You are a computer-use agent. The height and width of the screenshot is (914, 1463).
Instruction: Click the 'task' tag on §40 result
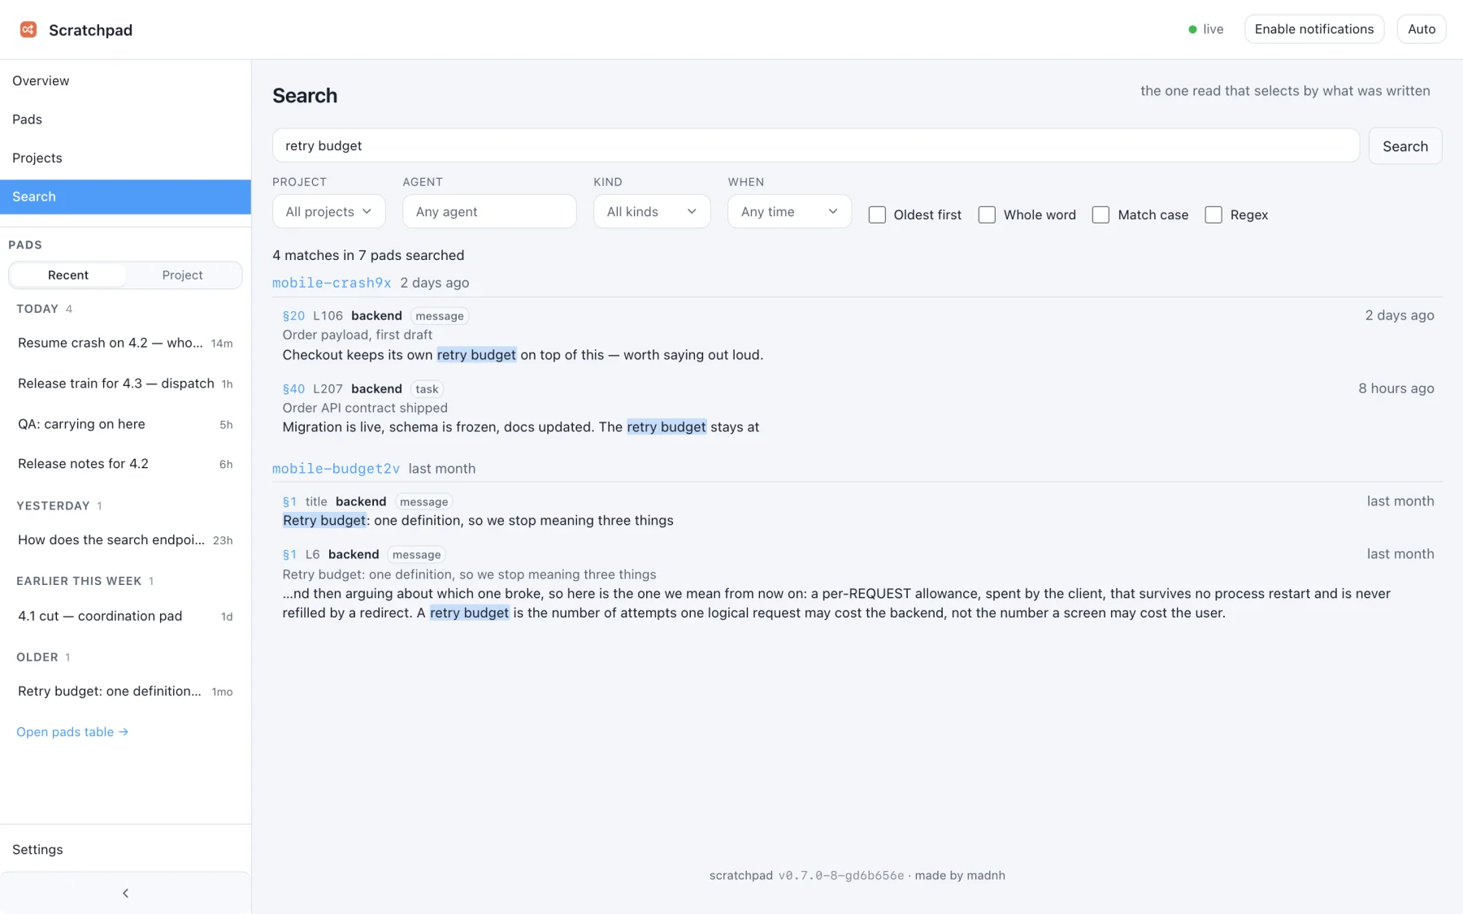point(427,389)
